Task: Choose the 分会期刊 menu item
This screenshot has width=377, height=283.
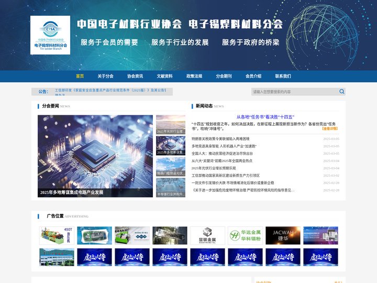Action: 224,77
